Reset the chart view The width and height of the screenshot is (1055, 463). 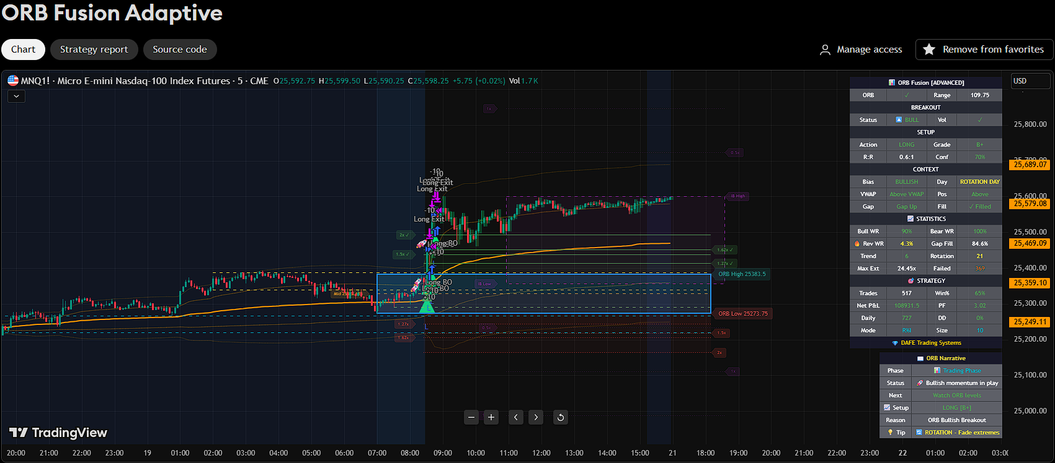click(x=561, y=417)
